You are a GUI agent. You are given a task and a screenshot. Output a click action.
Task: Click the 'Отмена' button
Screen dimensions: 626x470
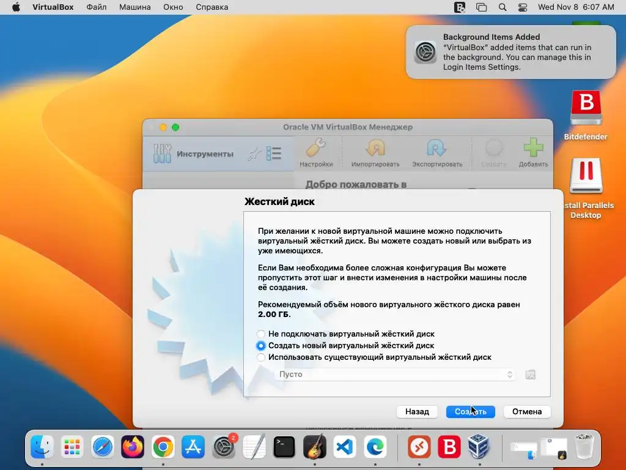click(527, 412)
